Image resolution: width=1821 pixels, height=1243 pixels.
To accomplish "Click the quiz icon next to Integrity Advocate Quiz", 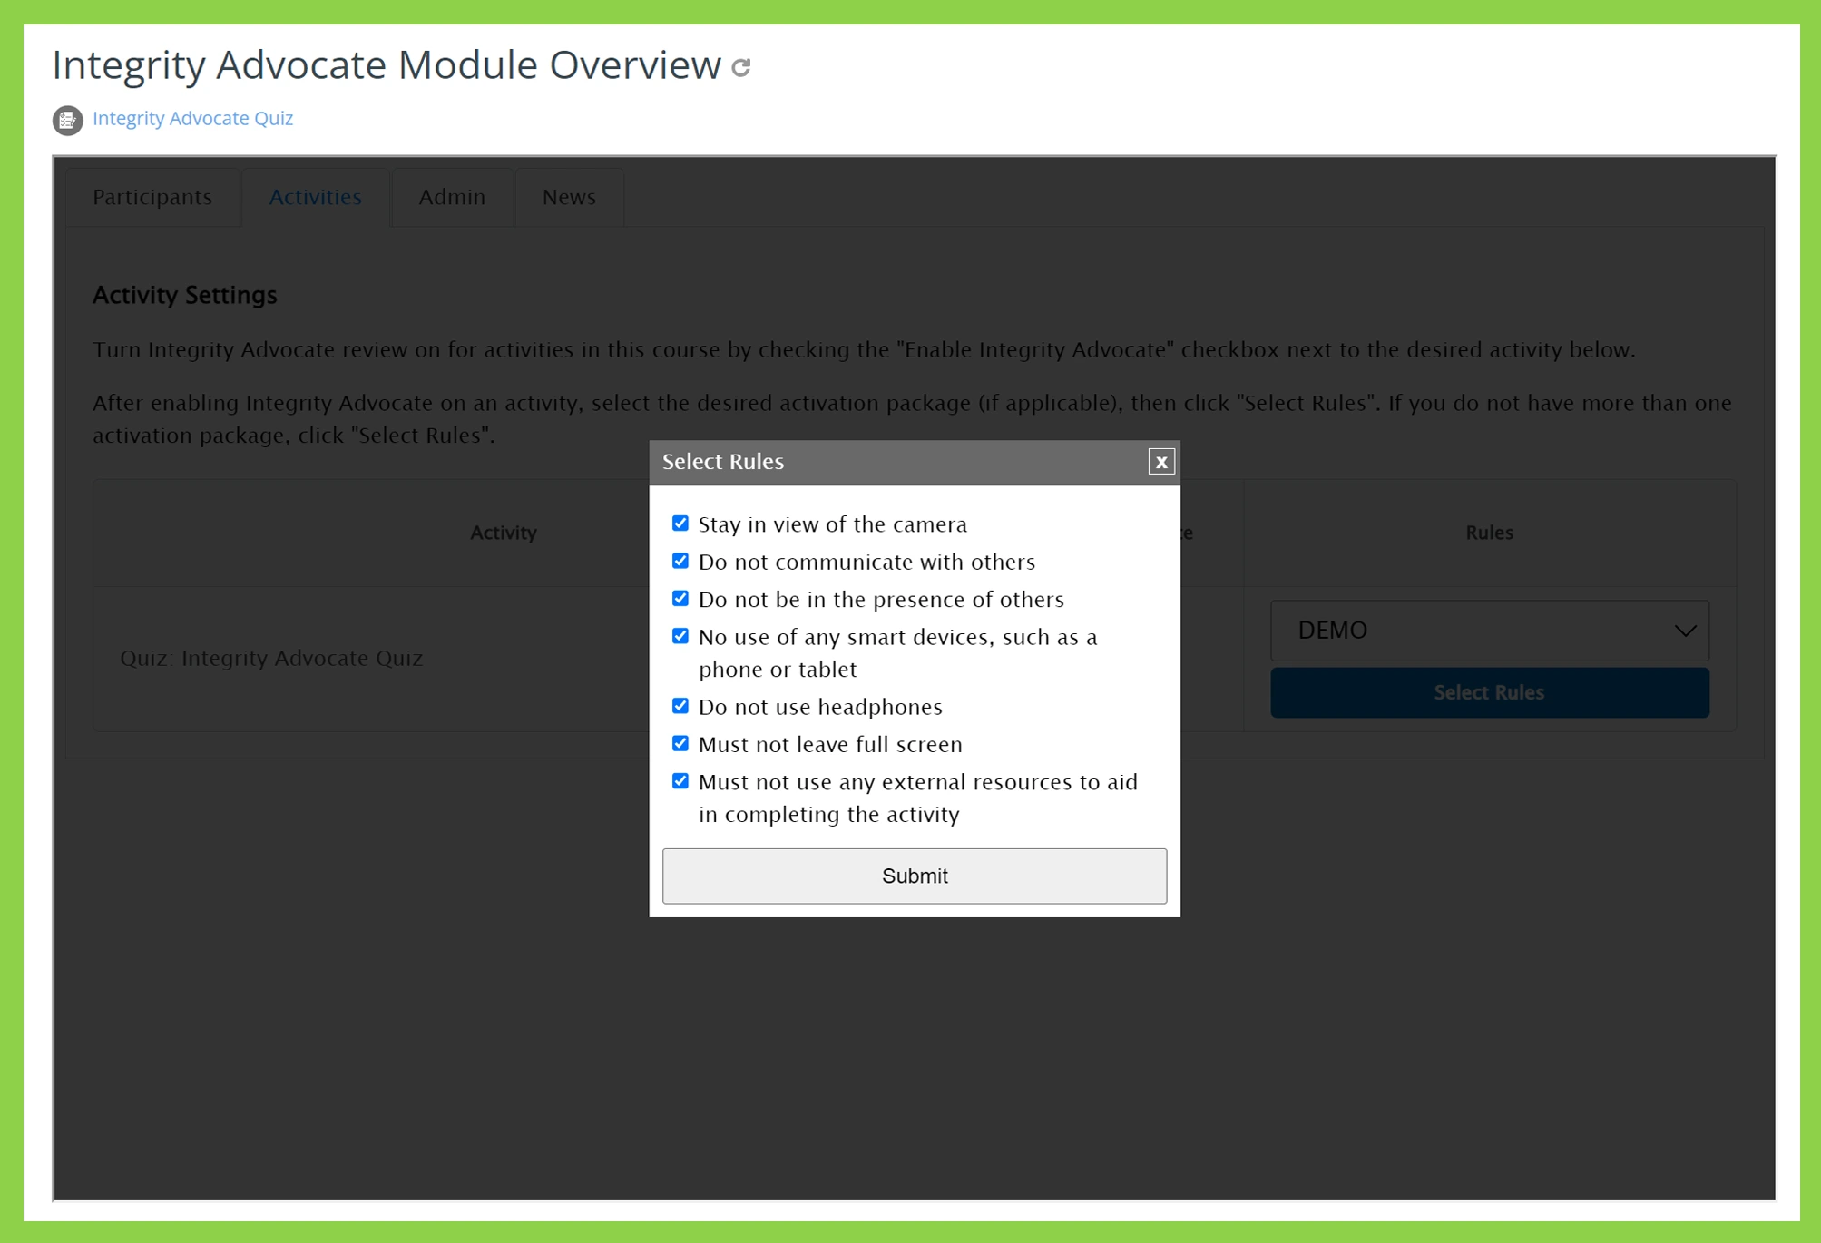I will pyautogui.click(x=67, y=120).
